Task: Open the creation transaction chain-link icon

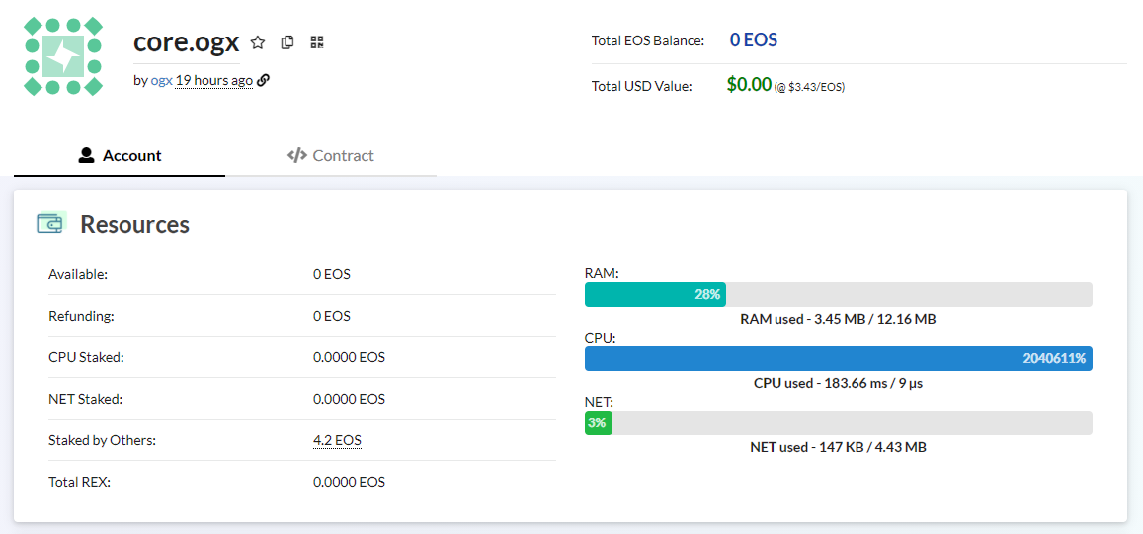Action: coord(264,80)
